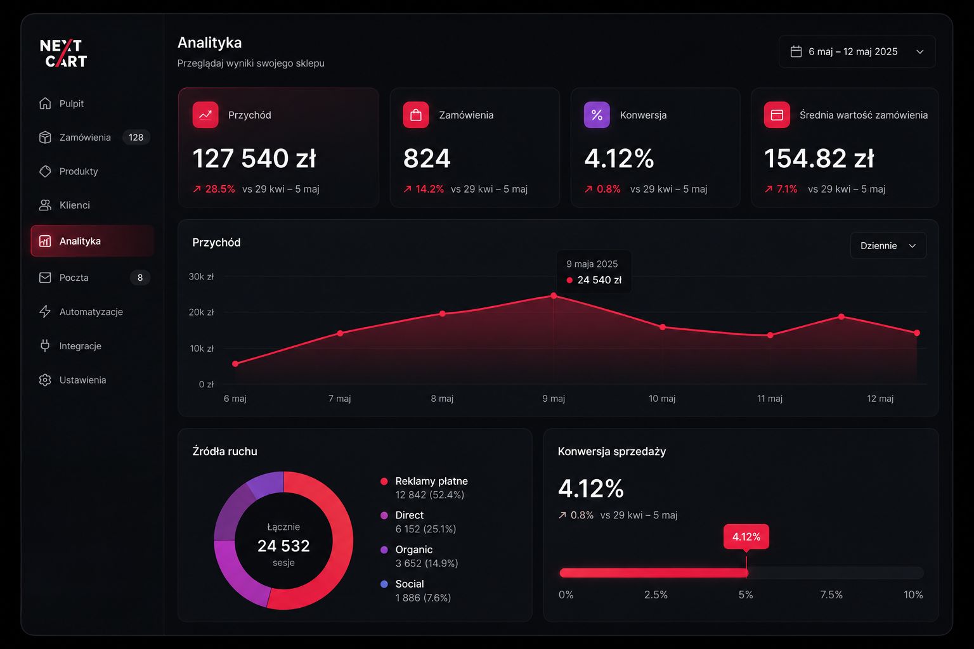Click the Zamówienia shopping bag card icon
This screenshot has width=974, height=649.
point(416,115)
